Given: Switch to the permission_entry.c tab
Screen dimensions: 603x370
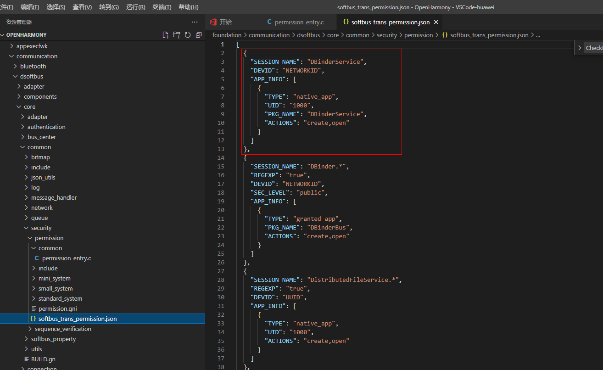Looking at the screenshot, I should pyautogui.click(x=299, y=22).
